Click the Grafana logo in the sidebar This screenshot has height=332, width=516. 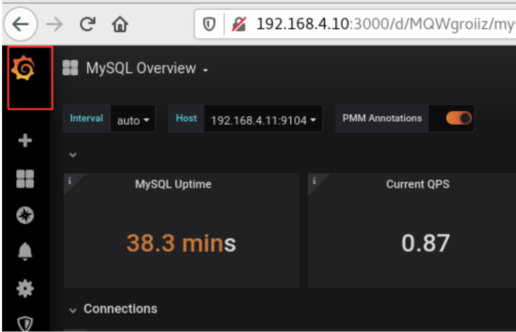point(23,68)
